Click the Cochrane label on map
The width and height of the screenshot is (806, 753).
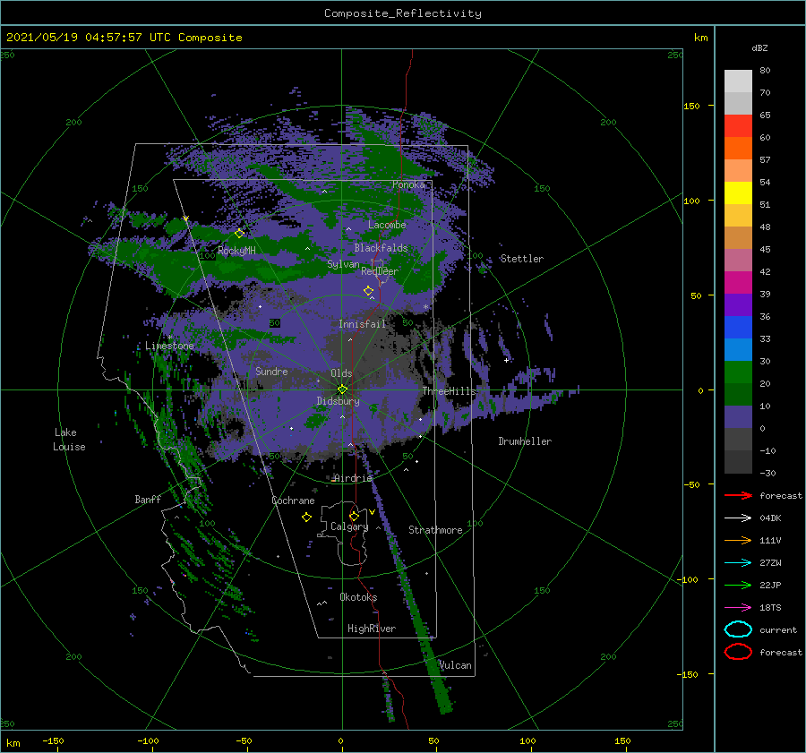pyautogui.click(x=293, y=501)
